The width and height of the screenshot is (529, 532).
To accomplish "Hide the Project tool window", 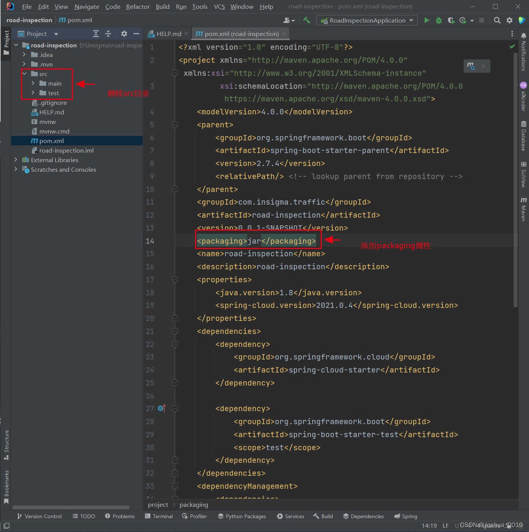I will [136, 34].
